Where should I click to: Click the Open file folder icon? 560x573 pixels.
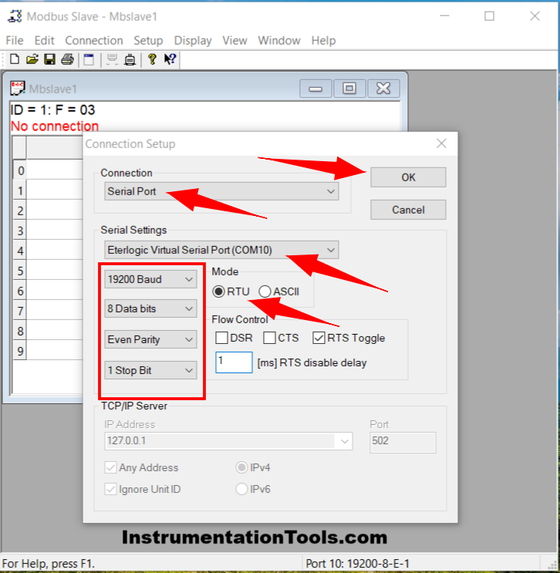(x=32, y=59)
